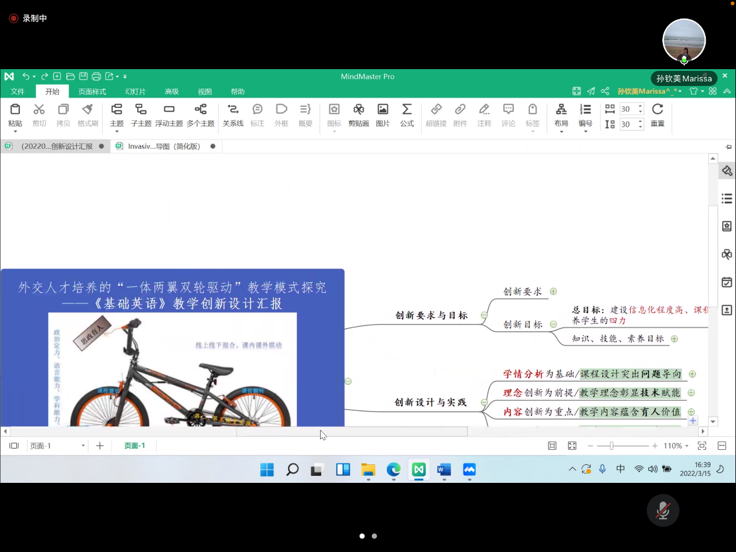The image size is (736, 552).
Task: Open the 文件 menu
Action: click(18, 92)
